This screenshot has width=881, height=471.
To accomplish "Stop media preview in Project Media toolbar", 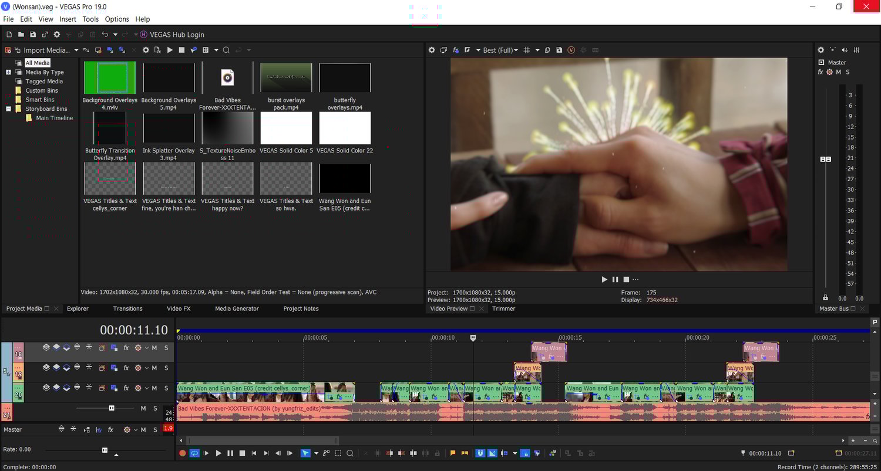I will [181, 50].
